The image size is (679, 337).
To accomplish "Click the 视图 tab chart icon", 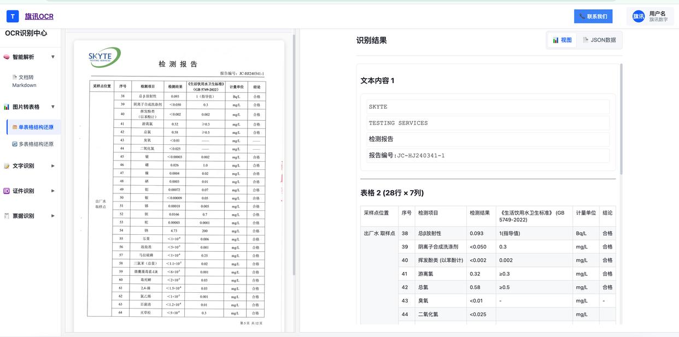I will point(555,40).
